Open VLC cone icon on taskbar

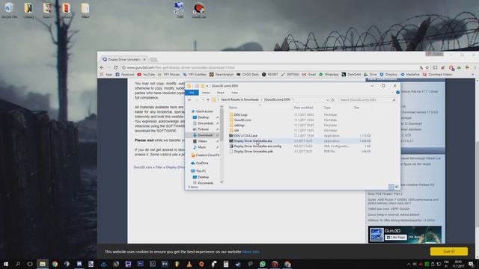(x=189, y=264)
